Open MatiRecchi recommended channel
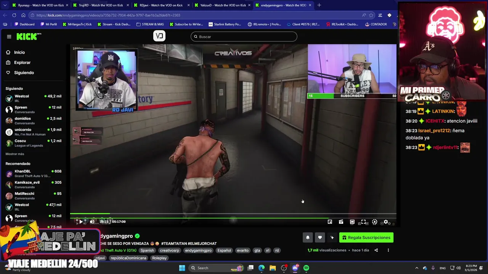 coord(34,196)
